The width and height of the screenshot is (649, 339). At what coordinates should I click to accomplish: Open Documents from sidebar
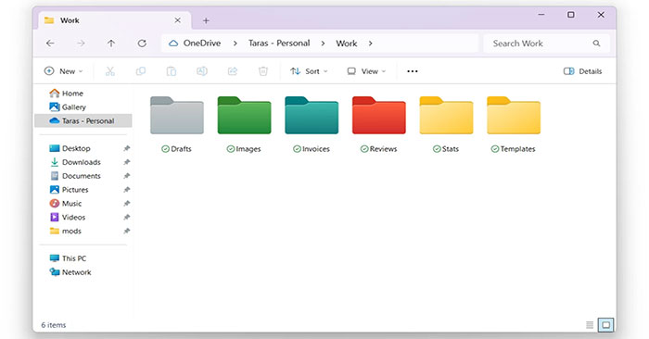coord(75,176)
